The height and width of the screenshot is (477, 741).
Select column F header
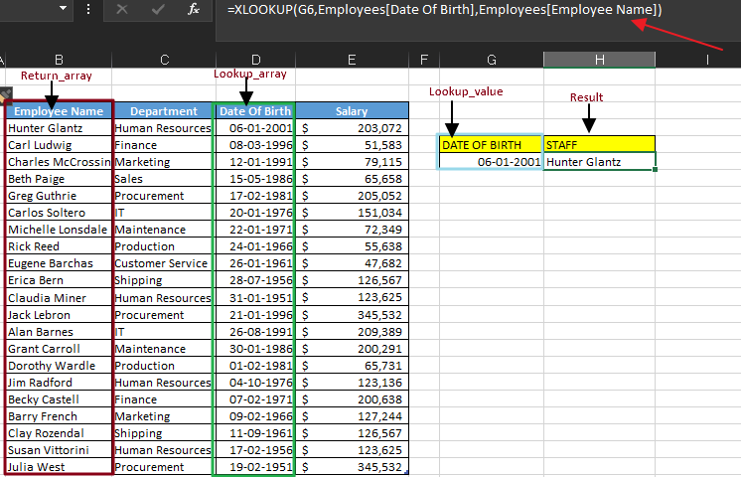coord(424,60)
